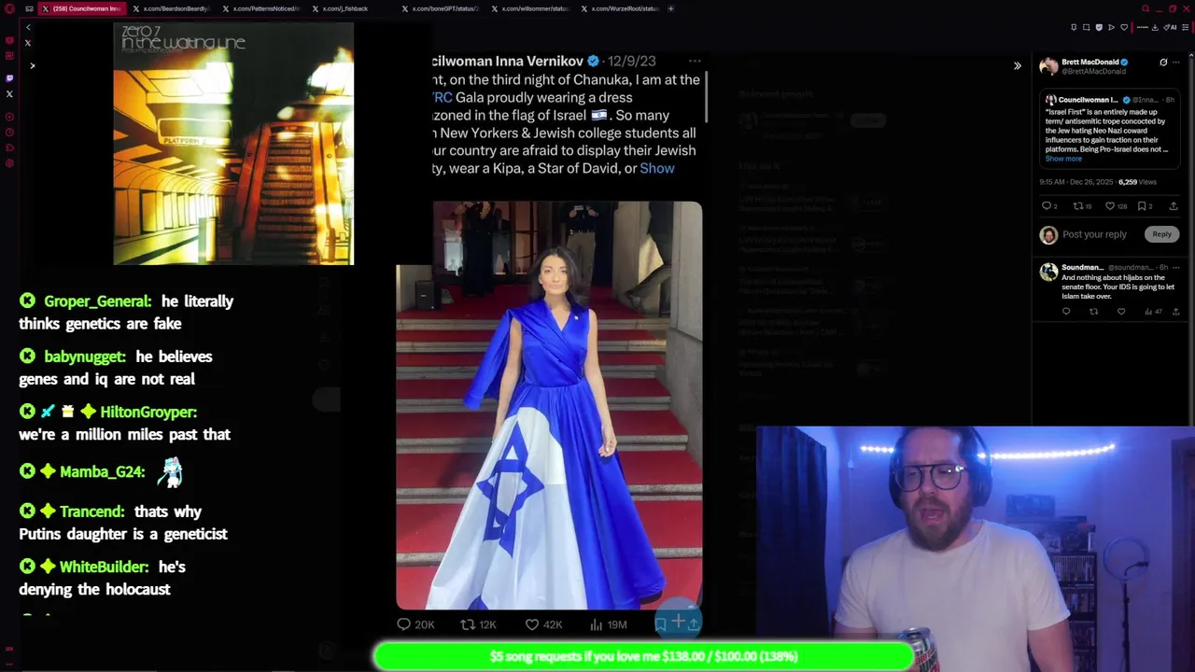Switch to the x.com/PatternsNoticed tab
Screen dimensions: 1195x672
[262, 8]
